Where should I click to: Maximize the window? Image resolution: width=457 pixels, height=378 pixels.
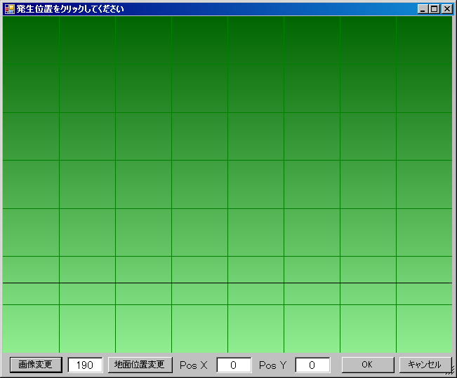click(x=435, y=9)
